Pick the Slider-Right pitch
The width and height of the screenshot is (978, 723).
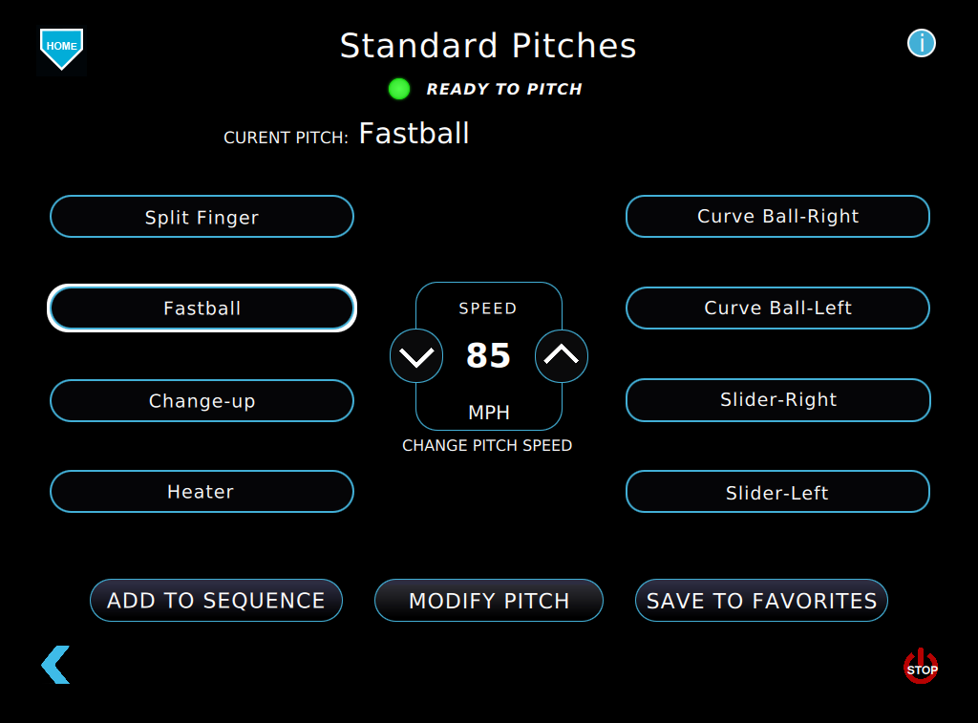(x=777, y=400)
